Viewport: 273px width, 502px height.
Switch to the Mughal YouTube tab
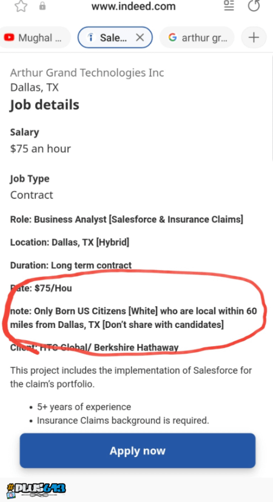(x=35, y=38)
